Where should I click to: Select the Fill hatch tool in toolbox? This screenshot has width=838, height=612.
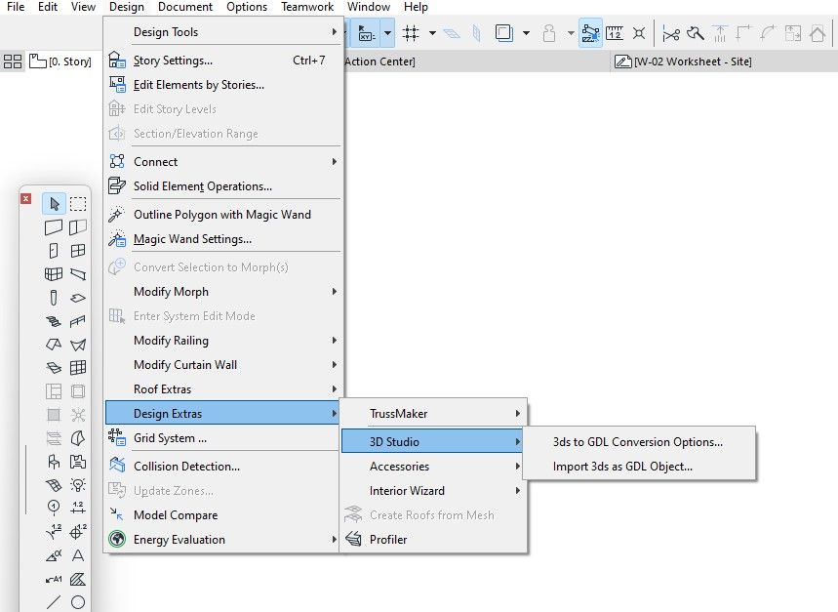[78, 579]
